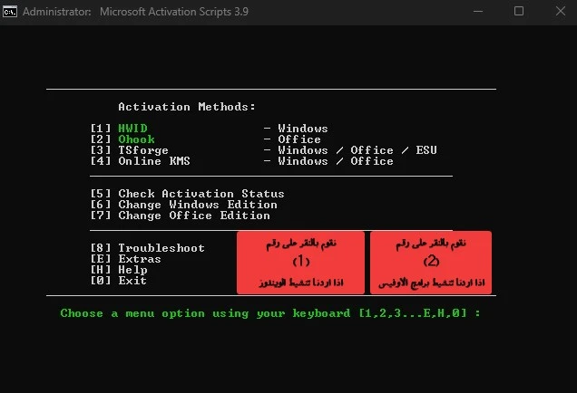Close the Microsoft Activation Scripts window
577x393 pixels.
tap(558, 12)
